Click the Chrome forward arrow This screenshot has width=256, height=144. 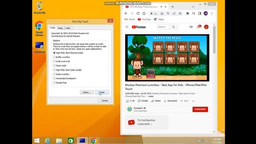pyautogui.click(x=132, y=13)
